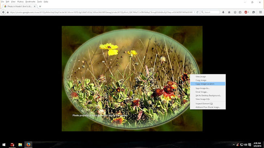The image size is (264, 148).
Task: Open the Help menu
Action: click(46, 2)
